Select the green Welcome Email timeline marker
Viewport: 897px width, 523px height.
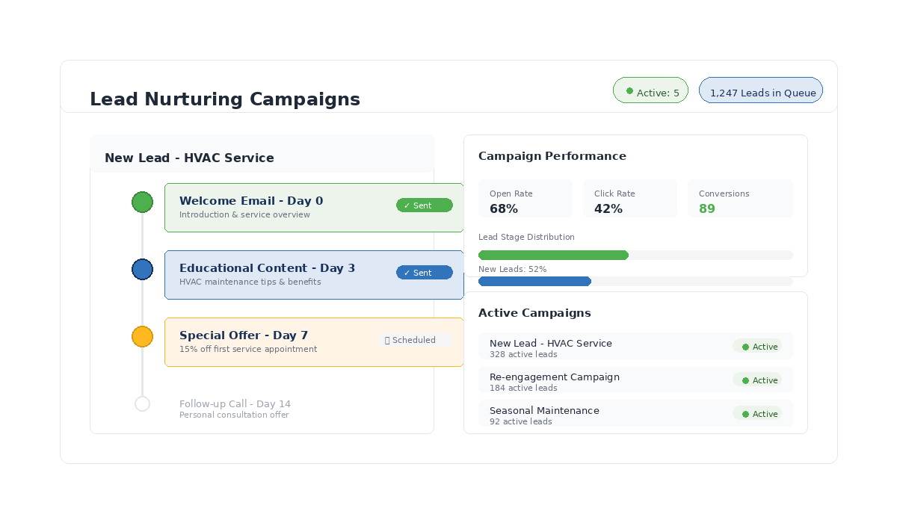tap(142, 202)
